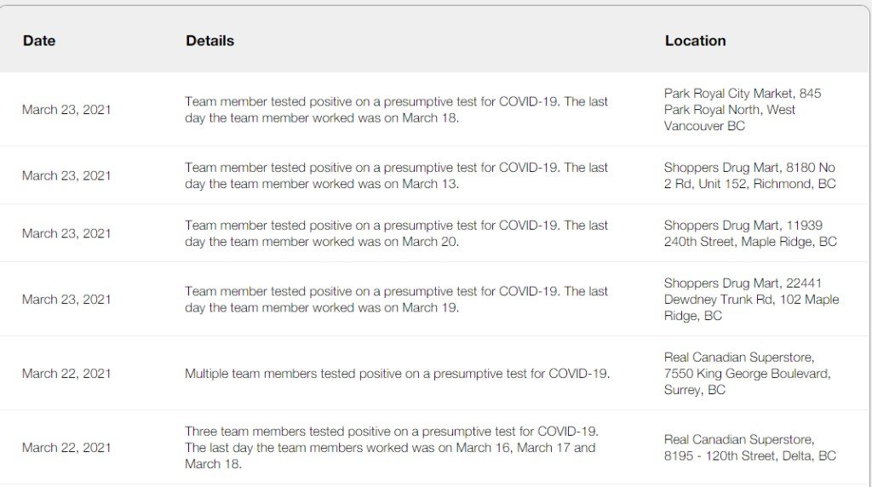Click the date in the Delta row
Image resolution: width=872 pixels, height=487 pixels.
coord(66,448)
